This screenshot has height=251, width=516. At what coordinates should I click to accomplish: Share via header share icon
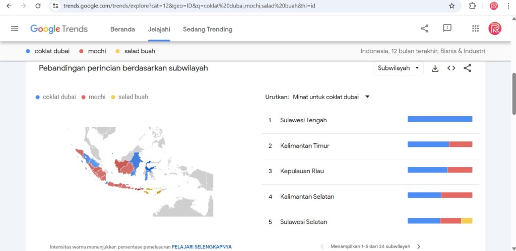point(424,29)
